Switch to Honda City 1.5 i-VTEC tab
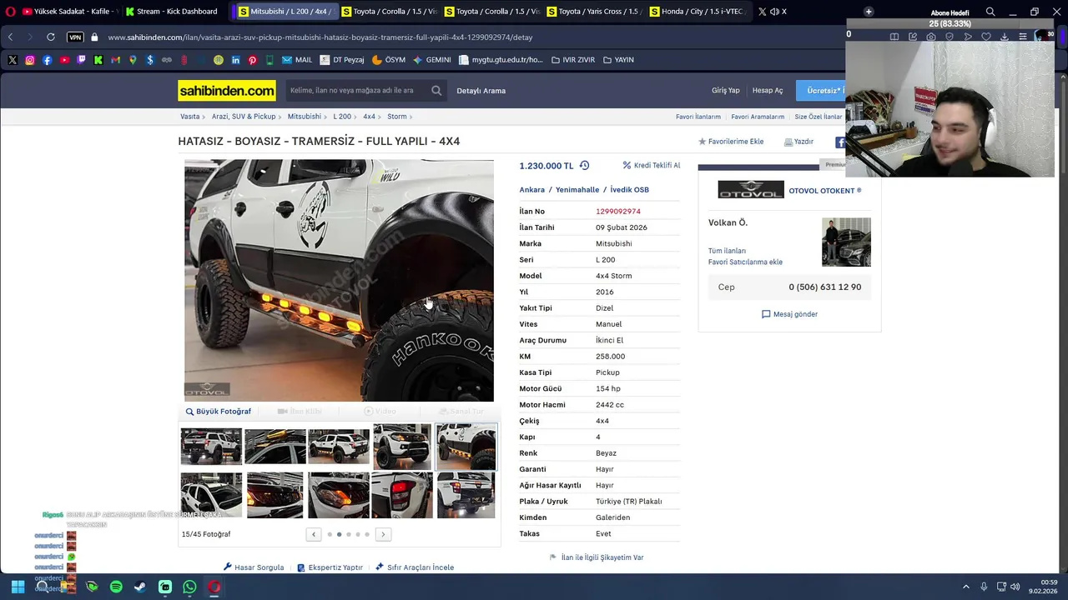Viewport: 1068px width, 600px height. pos(698,12)
